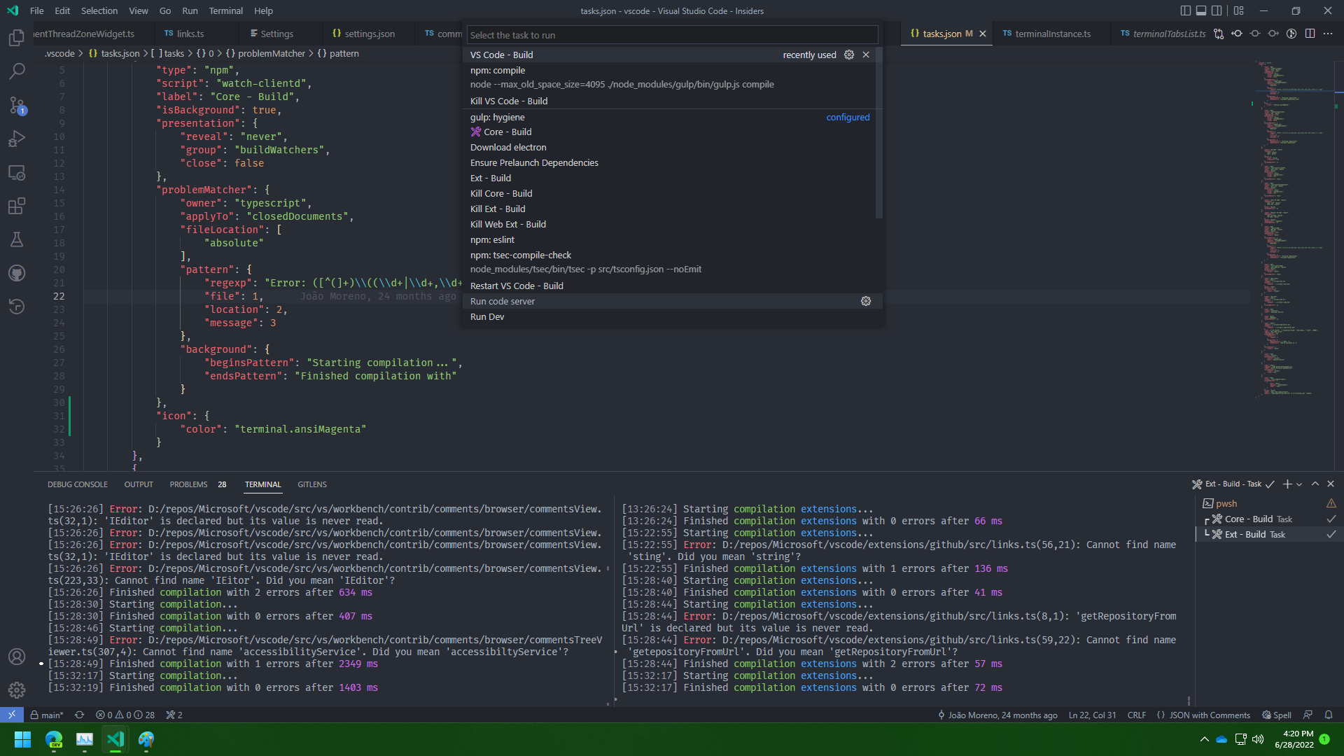Click the middle revision commit icon
This screenshot has width=1344, height=756.
tap(1255, 34)
